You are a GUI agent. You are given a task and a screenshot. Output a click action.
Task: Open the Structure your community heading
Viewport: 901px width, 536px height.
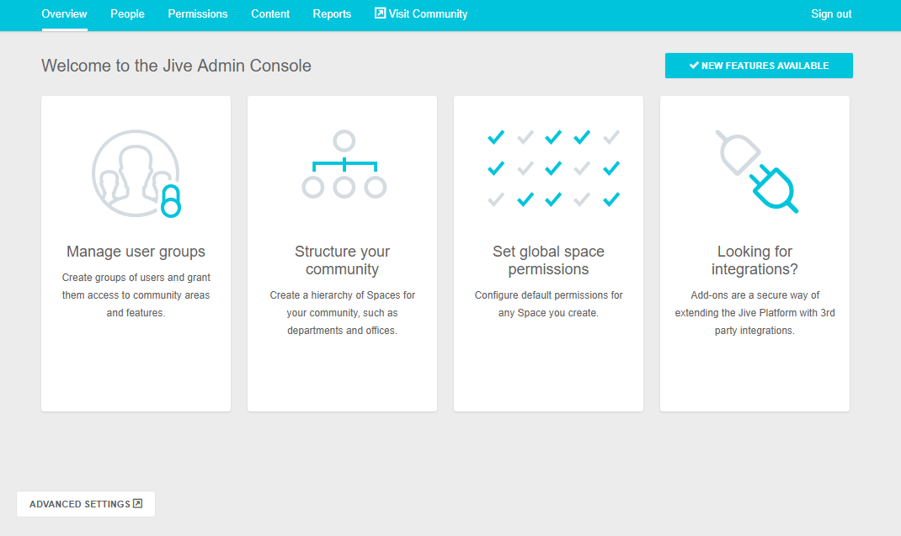click(342, 260)
